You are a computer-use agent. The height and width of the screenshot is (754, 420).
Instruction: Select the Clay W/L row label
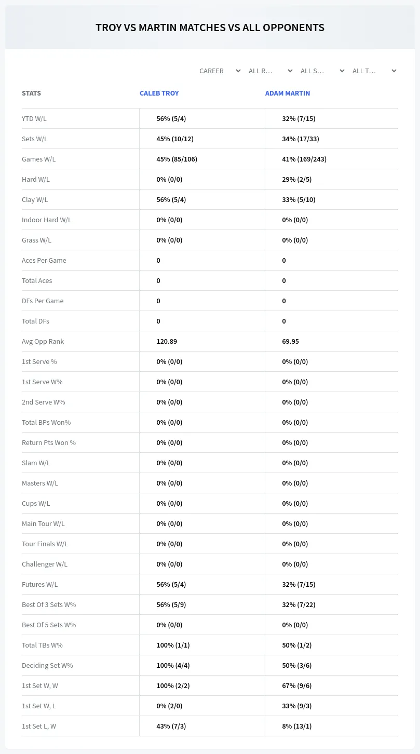(x=35, y=199)
